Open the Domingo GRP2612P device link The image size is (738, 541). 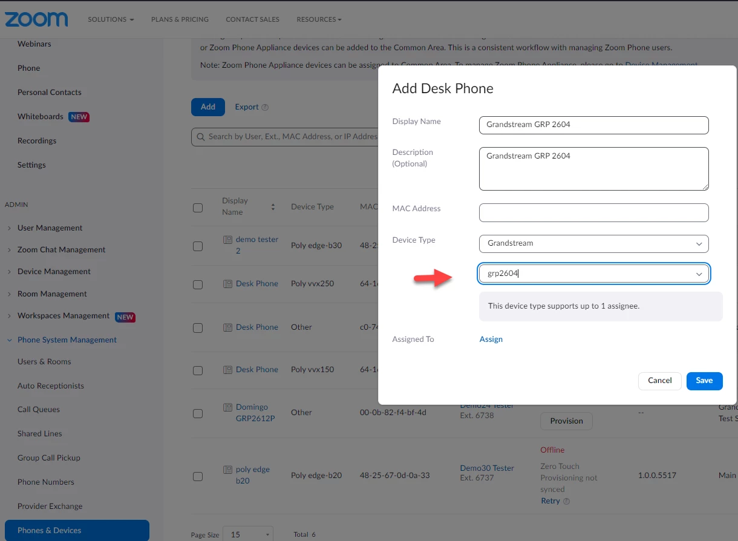click(255, 413)
